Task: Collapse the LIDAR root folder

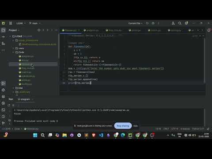Action: (10, 36)
